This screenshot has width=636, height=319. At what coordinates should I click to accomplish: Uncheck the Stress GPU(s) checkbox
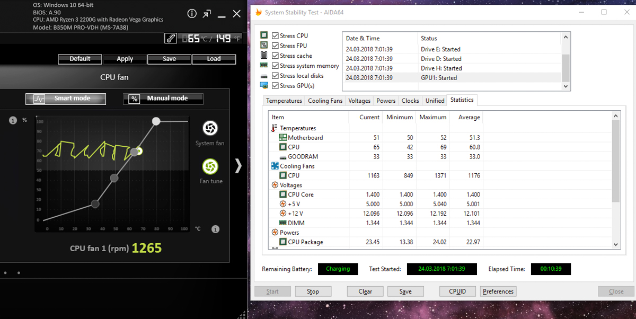click(x=275, y=85)
